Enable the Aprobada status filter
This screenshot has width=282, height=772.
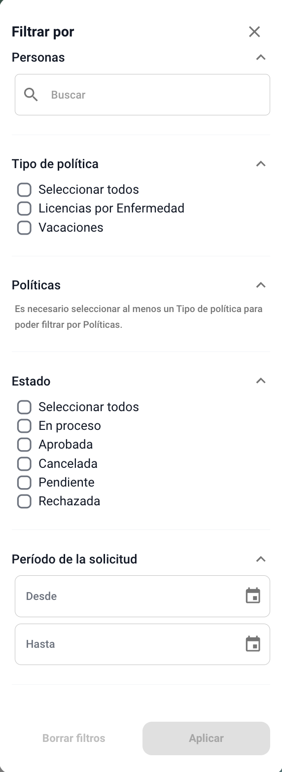24,445
